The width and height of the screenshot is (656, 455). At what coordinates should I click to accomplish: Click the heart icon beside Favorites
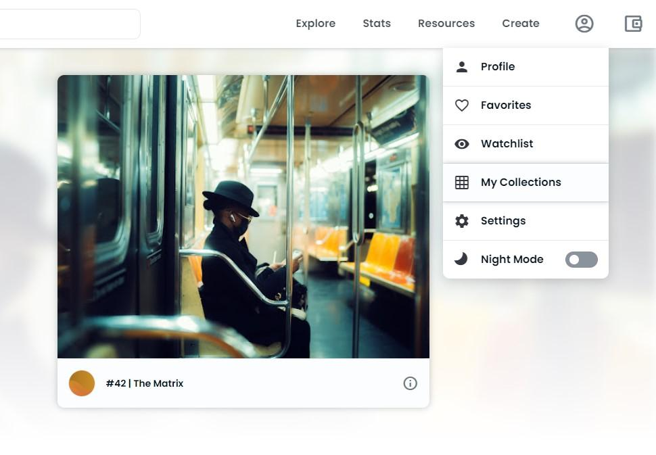(462, 105)
